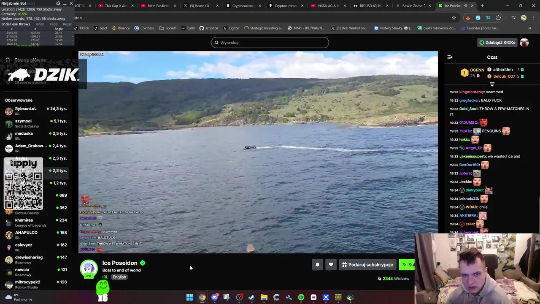Image resolution: width=540 pixels, height=304 pixels.
Task: Show hidden bookmarks overflow chevron
Action: coord(530,28)
